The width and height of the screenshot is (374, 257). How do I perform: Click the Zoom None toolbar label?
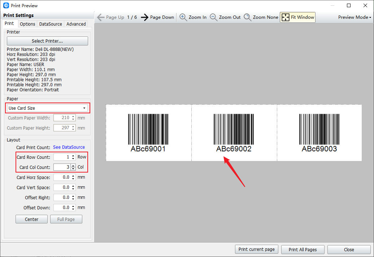[265, 17]
